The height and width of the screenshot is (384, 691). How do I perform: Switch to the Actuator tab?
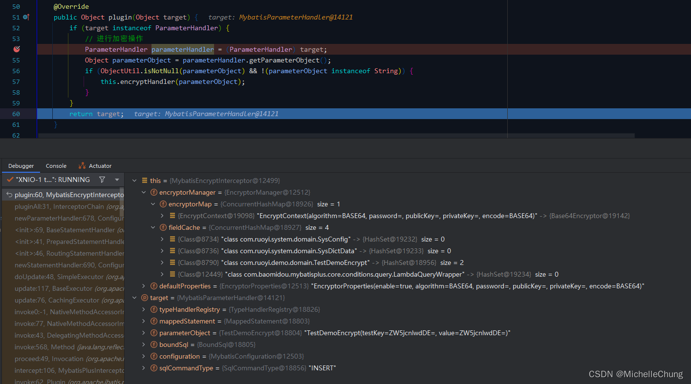coord(95,166)
